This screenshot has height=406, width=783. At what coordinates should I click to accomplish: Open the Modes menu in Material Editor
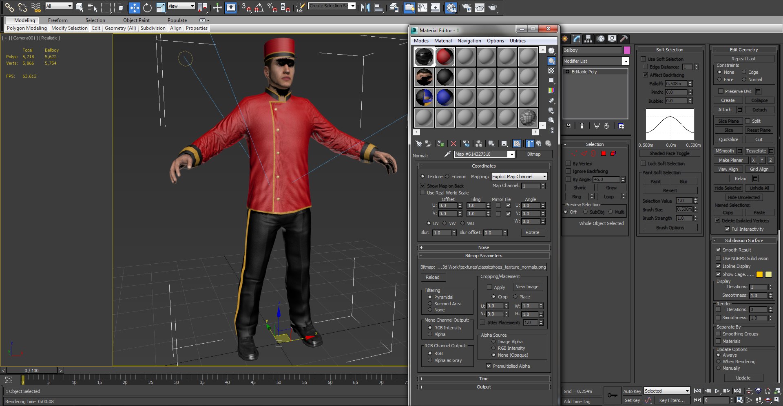point(421,41)
